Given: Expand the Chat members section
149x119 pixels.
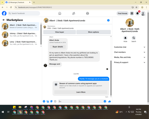Looking at the screenshot, I should [x=130, y=52].
